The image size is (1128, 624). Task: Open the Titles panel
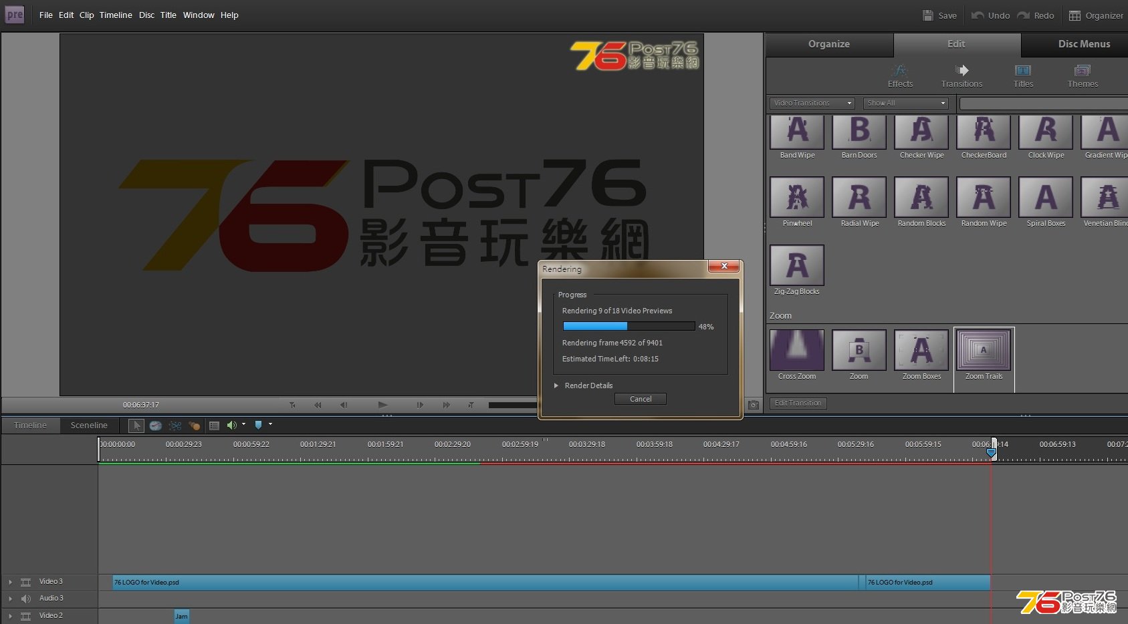tap(1023, 76)
